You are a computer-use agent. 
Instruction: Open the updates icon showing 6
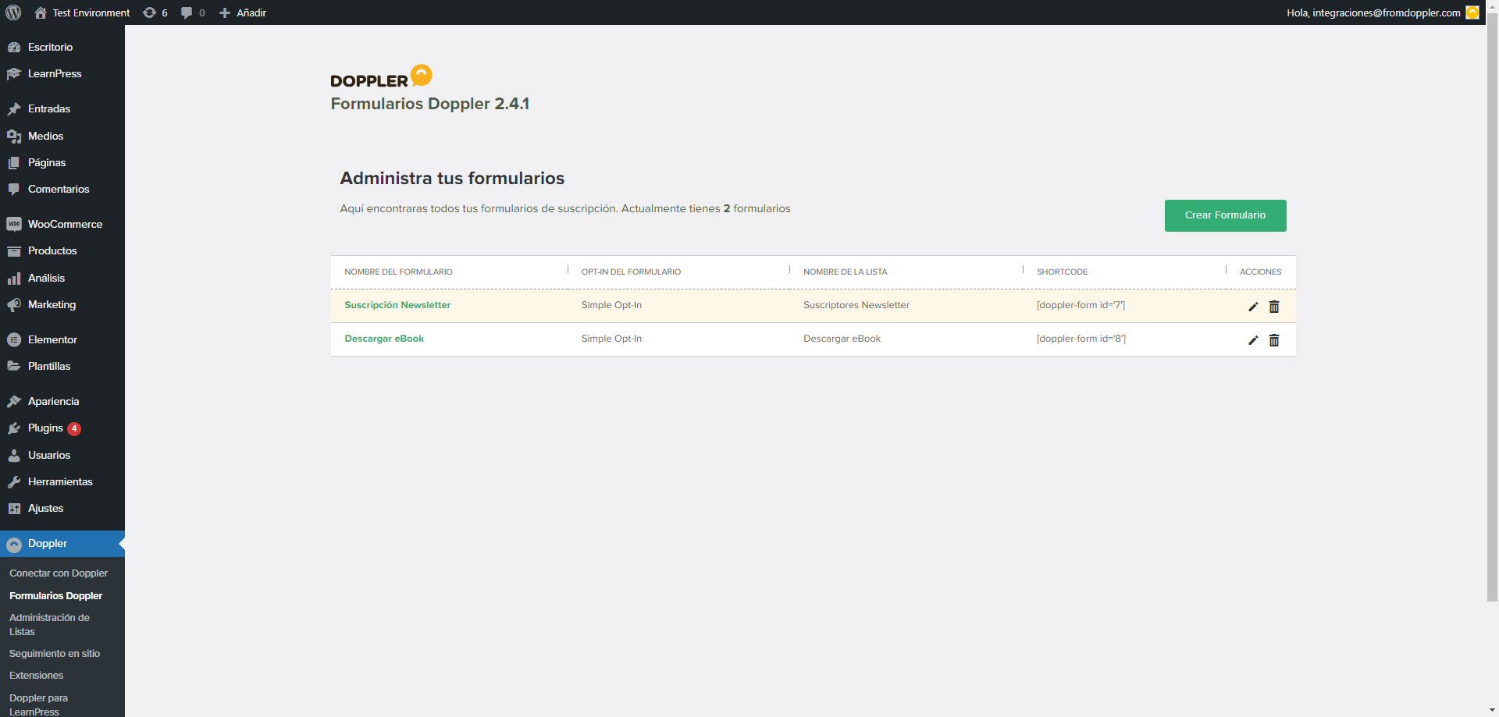149,12
